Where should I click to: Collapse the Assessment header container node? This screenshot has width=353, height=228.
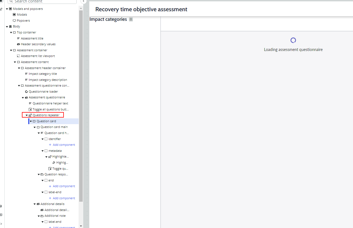pyautogui.click(x=19, y=68)
